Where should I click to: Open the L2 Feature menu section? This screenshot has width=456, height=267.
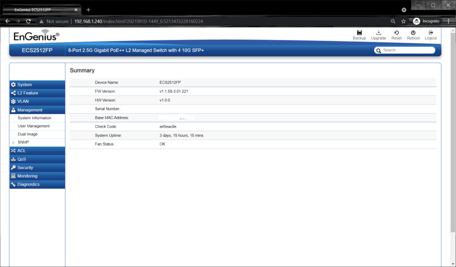coord(37,93)
